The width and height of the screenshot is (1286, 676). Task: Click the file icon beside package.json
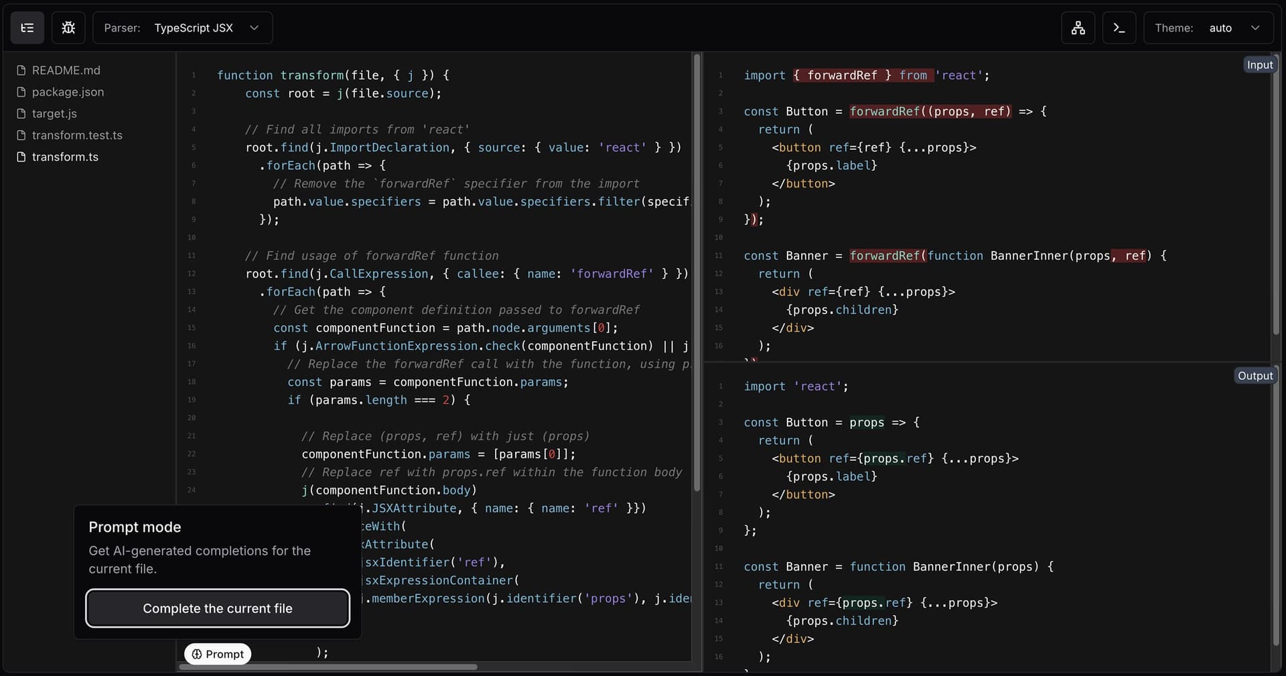click(21, 92)
